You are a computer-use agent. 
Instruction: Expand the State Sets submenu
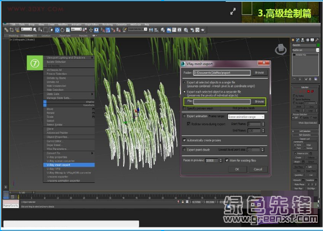pyautogui.click(x=69, y=94)
